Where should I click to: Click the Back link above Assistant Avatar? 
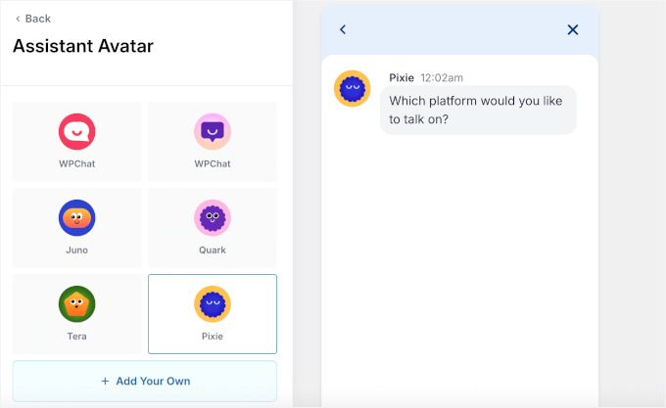pyautogui.click(x=32, y=19)
